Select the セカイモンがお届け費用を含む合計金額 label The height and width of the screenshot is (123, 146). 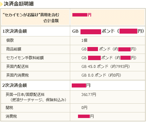point(31,18)
